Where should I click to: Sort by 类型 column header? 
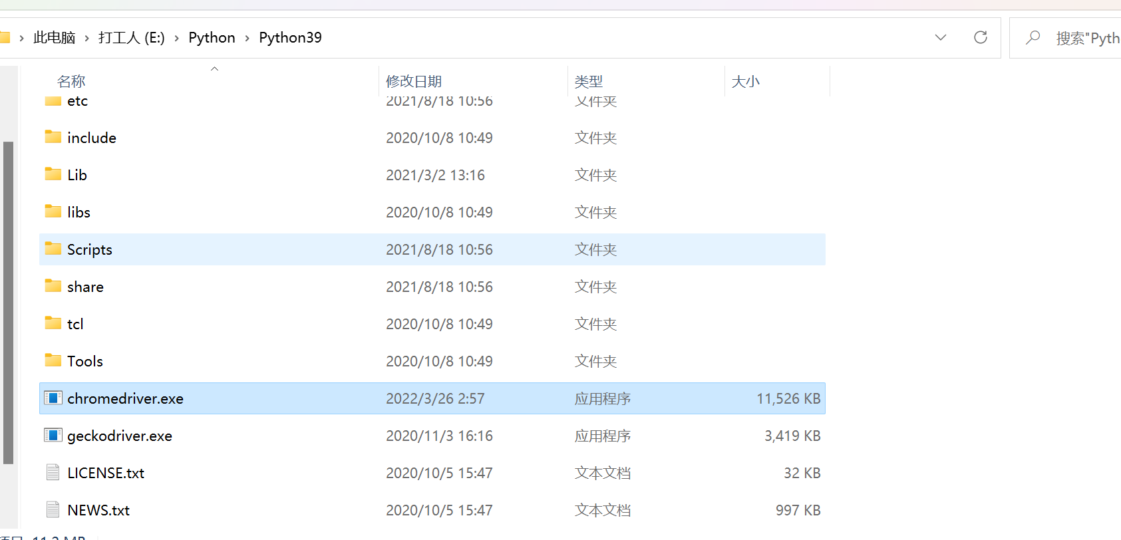point(589,81)
